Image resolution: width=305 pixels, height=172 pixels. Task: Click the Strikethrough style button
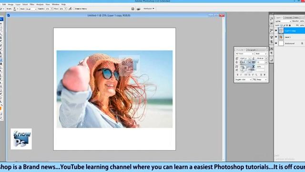[x=264, y=75]
